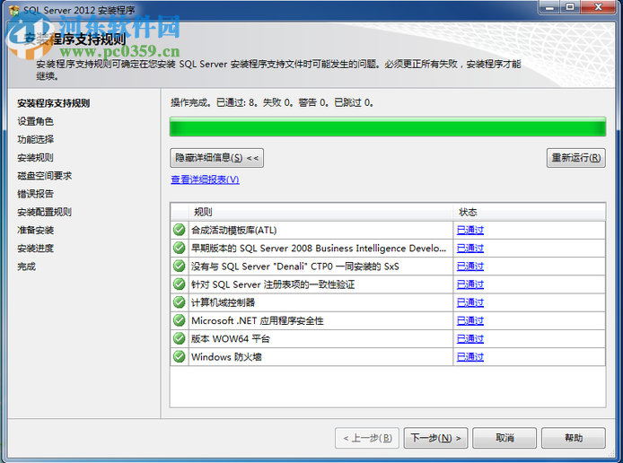Select 错误报告 step in sidebar
Image resolution: width=623 pixels, height=463 pixels.
tap(35, 194)
